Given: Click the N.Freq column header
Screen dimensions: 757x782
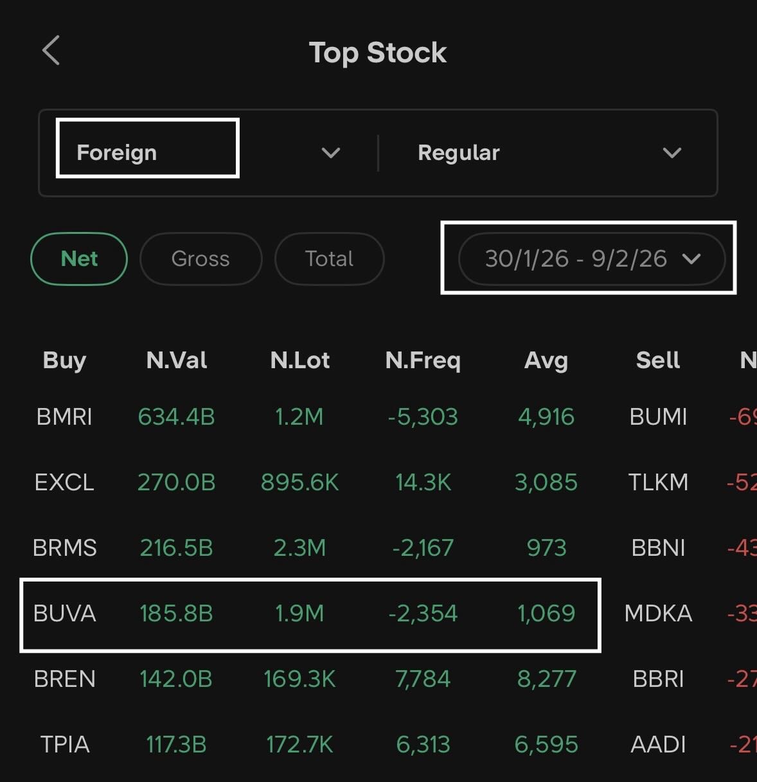Looking at the screenshot, I should (423, 360).
